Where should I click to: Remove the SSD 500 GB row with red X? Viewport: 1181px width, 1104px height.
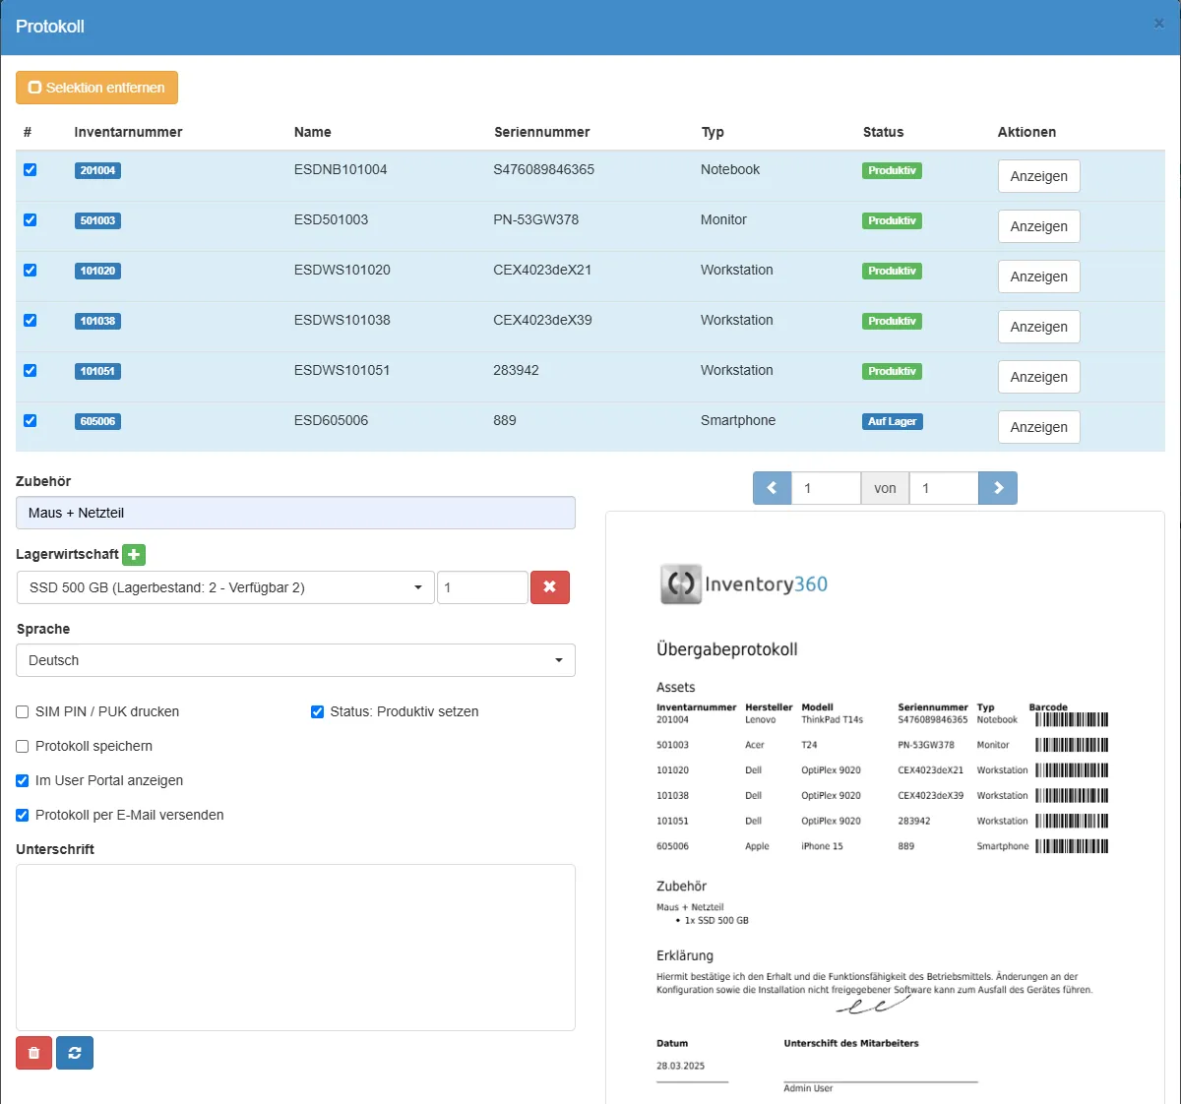coord(549,587)
